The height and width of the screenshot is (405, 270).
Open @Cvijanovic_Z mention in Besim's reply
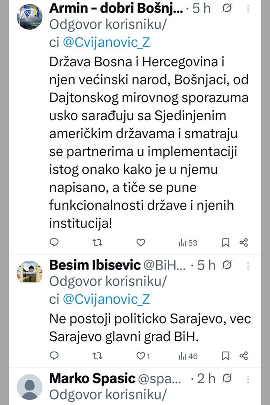click(x=106, y=299)
